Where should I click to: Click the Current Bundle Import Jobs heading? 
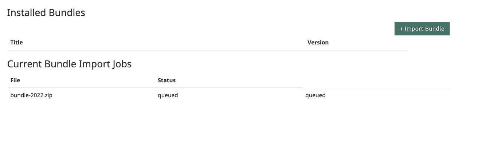pos(69,64)
